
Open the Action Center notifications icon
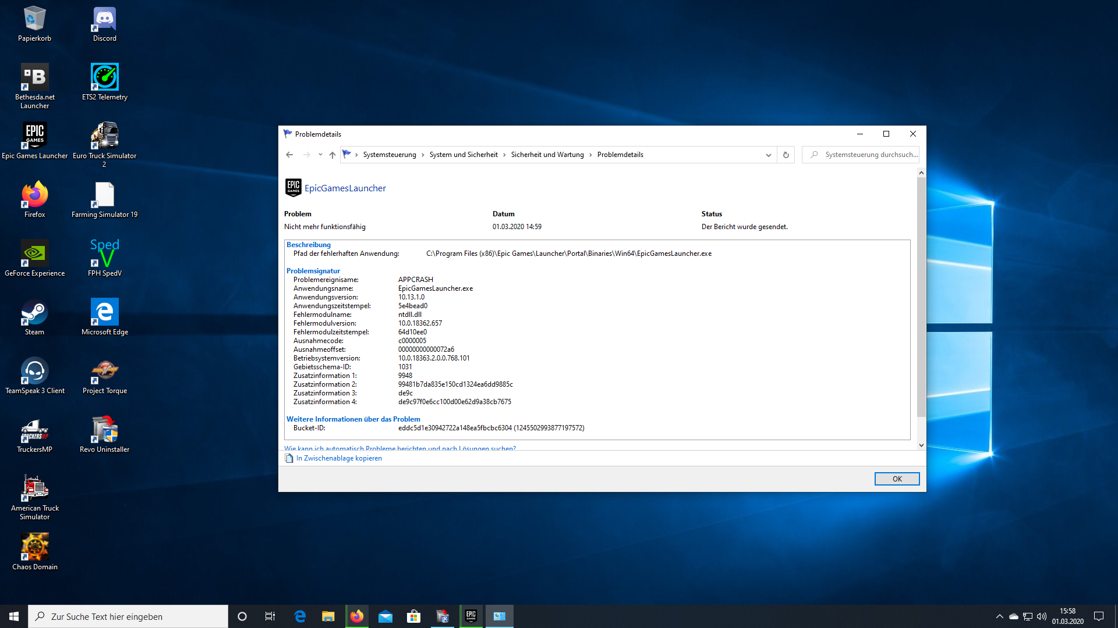[x=1099, y=616]
